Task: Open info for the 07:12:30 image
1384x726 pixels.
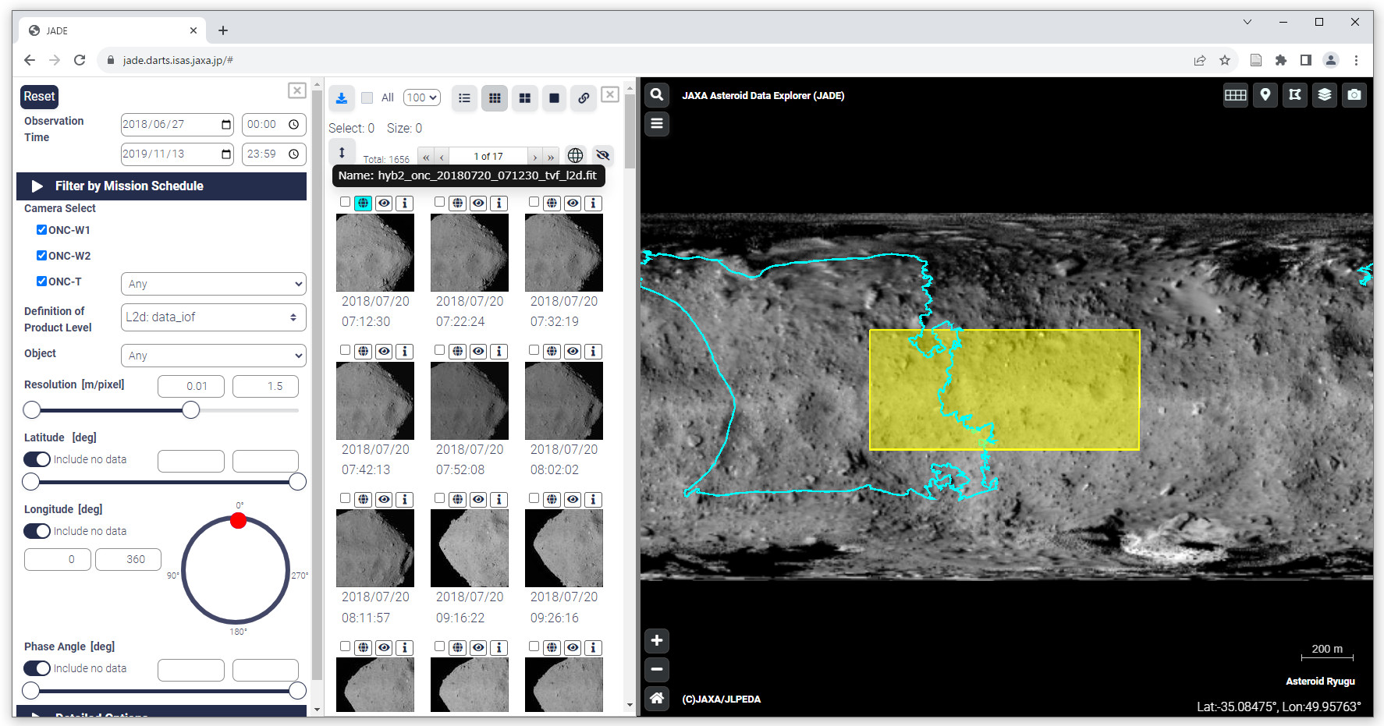Action: pyautogui.click(x=404, y=204)
